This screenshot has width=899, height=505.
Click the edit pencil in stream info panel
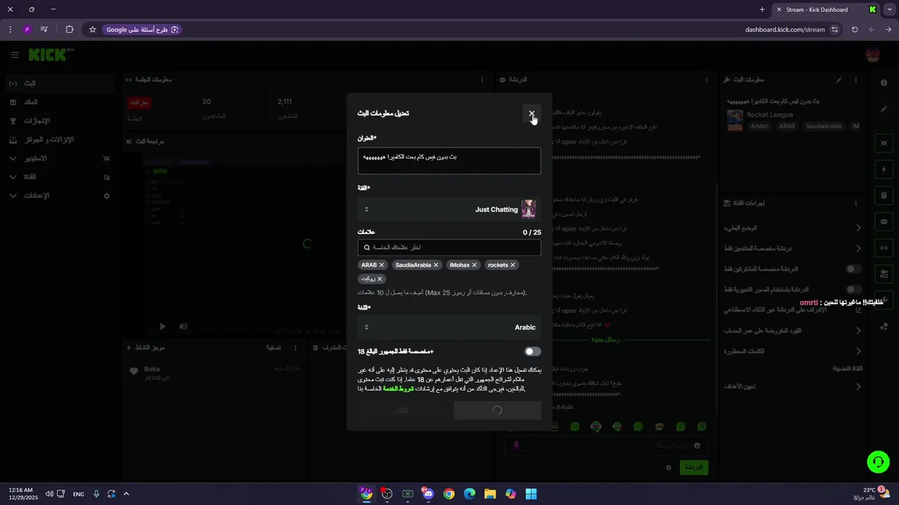[839, 80]
